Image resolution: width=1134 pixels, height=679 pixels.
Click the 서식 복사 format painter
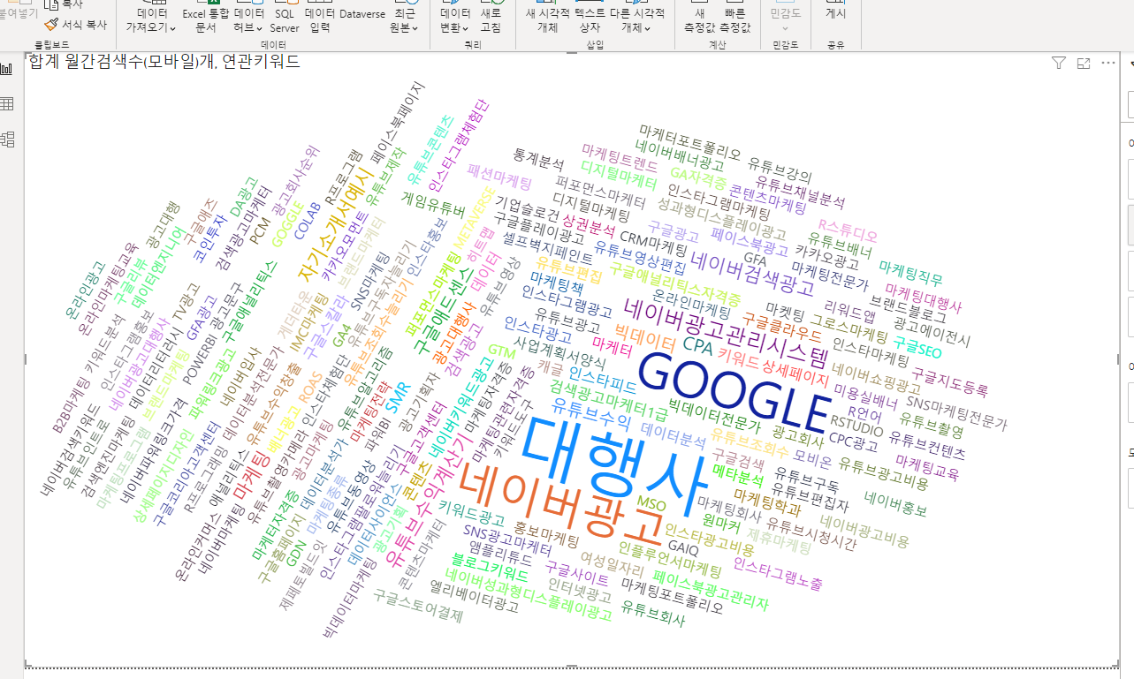click(75, 25)
